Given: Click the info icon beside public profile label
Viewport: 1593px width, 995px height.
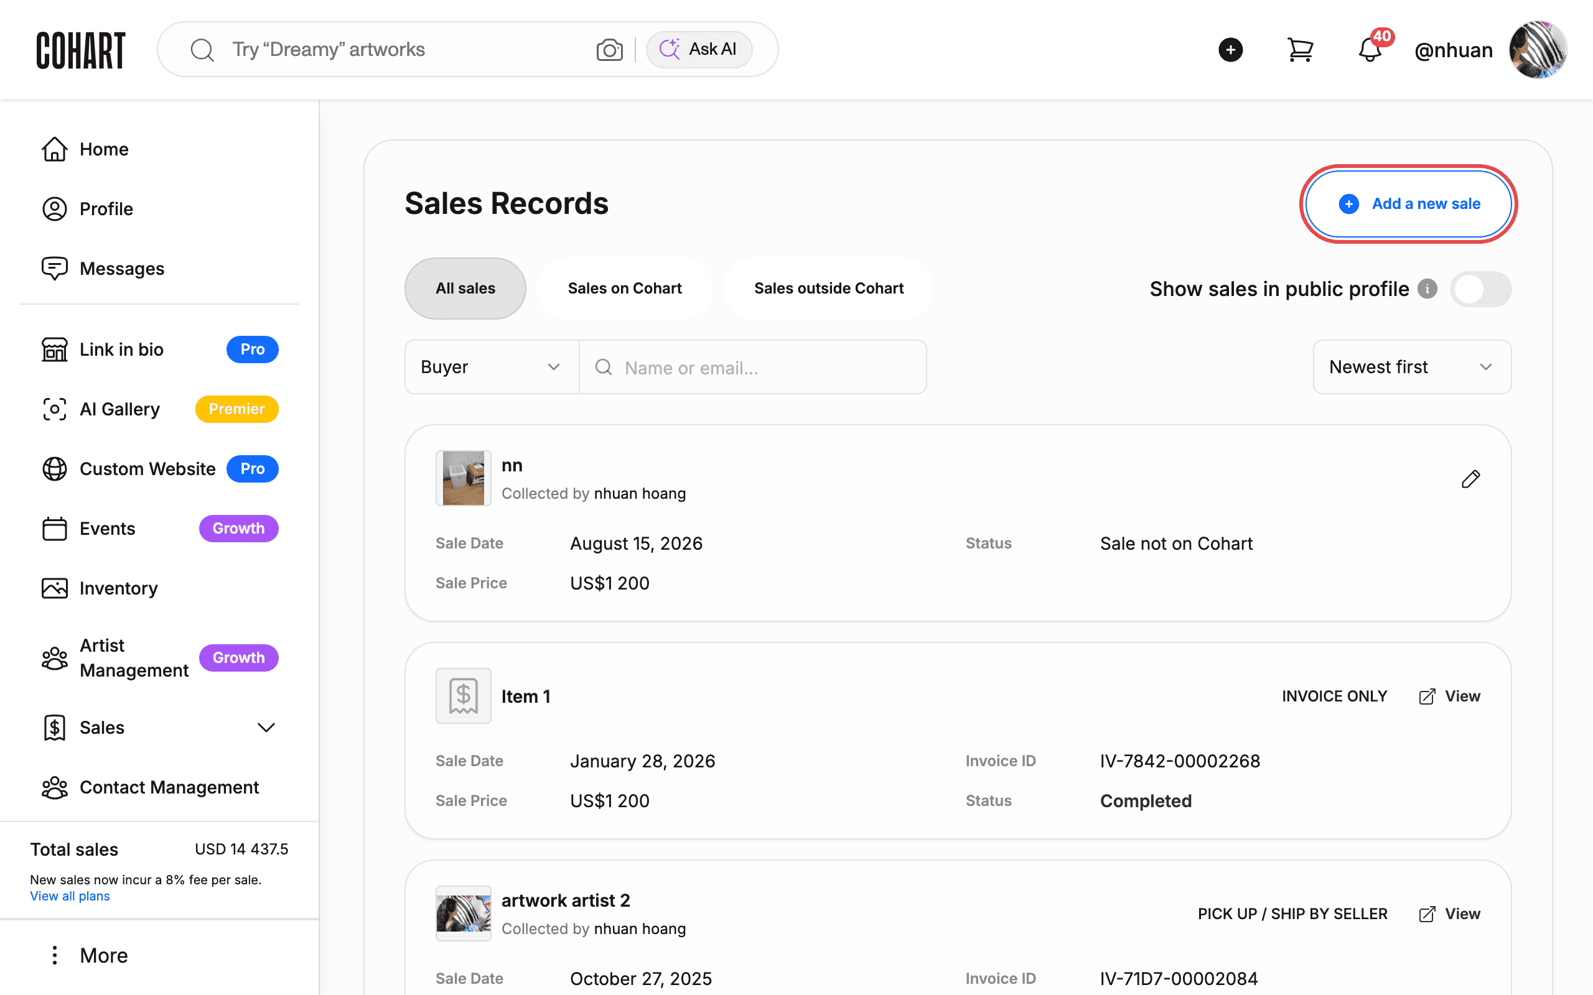Looking at the screenshot, I should coord(1427,289).
